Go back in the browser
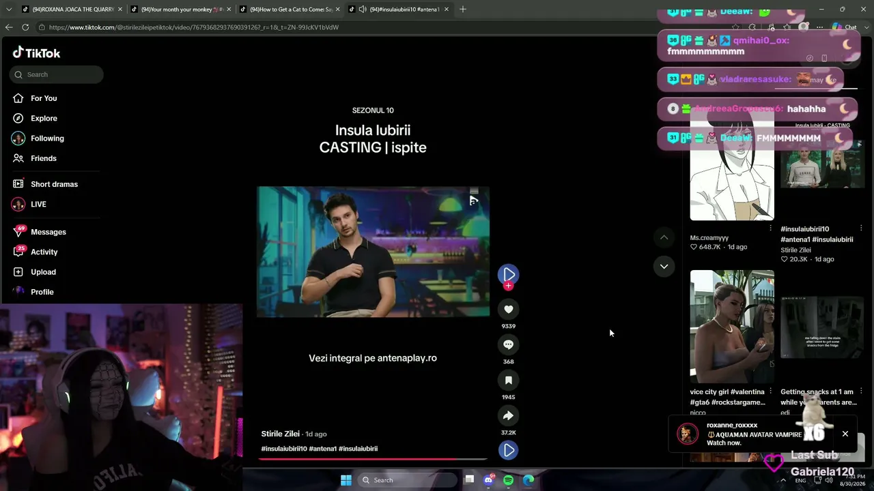 [9, 27]
